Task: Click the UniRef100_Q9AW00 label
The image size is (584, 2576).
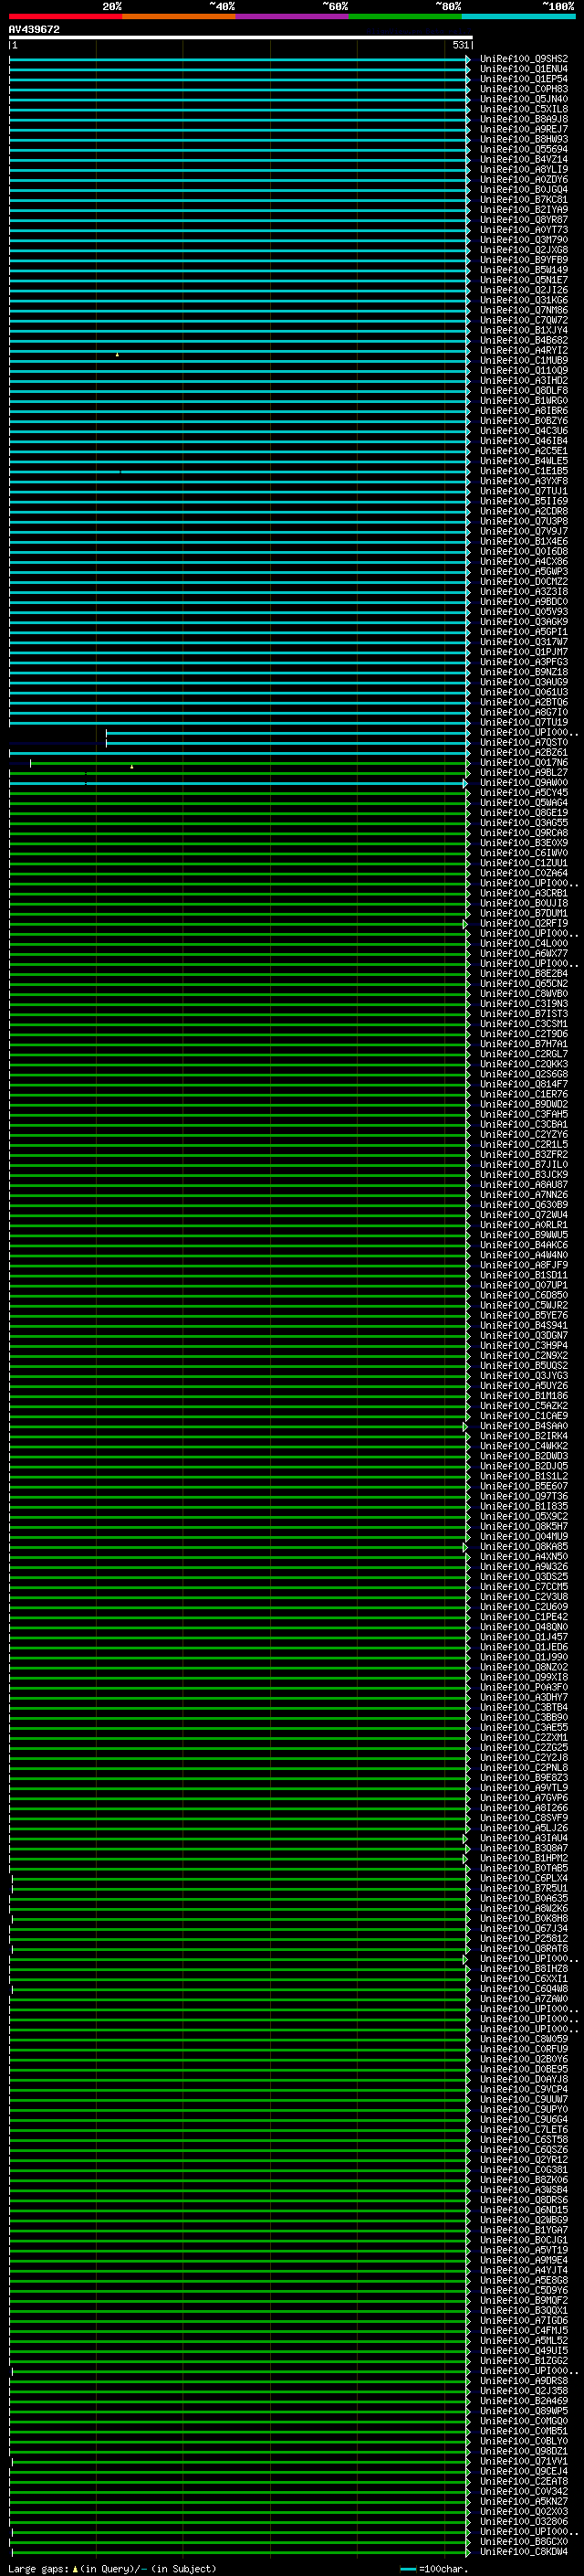Action: coord(524,782)
